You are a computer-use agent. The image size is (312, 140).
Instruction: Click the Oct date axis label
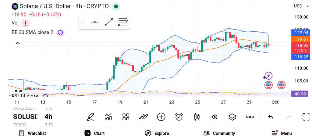(x=275, y=102)
